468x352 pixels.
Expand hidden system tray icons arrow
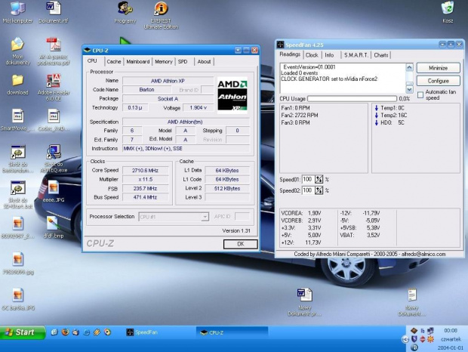[x=405, y=339]
